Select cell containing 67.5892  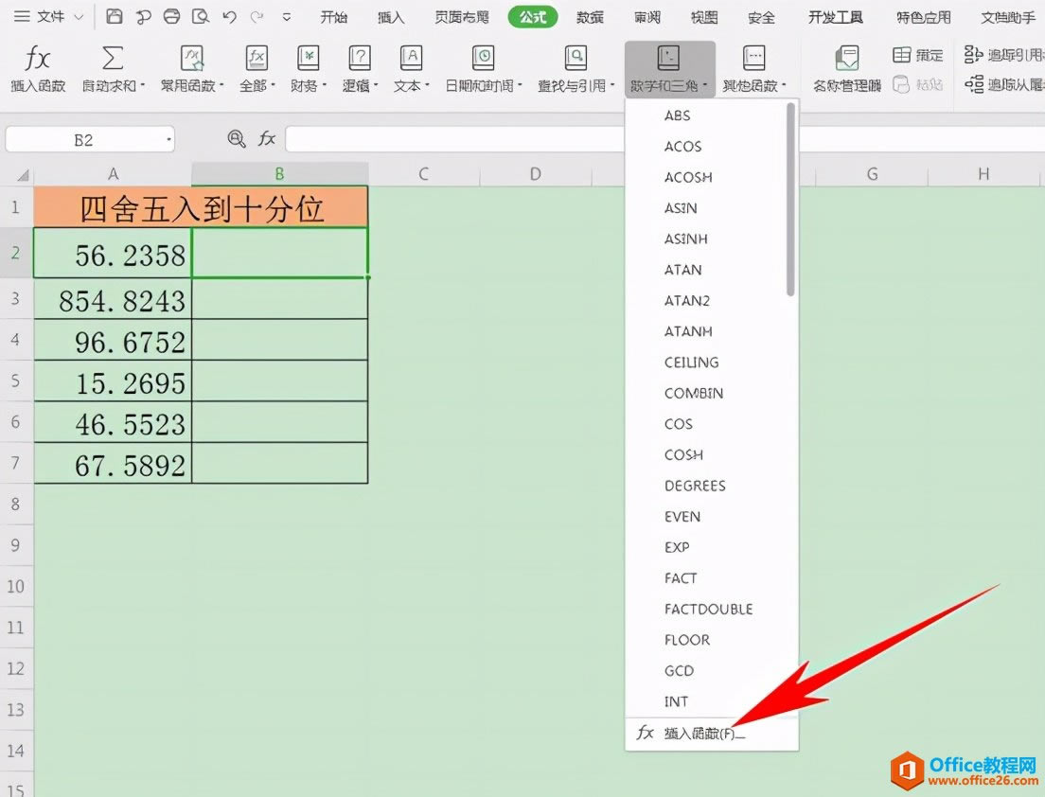click(x=113, y=463)
